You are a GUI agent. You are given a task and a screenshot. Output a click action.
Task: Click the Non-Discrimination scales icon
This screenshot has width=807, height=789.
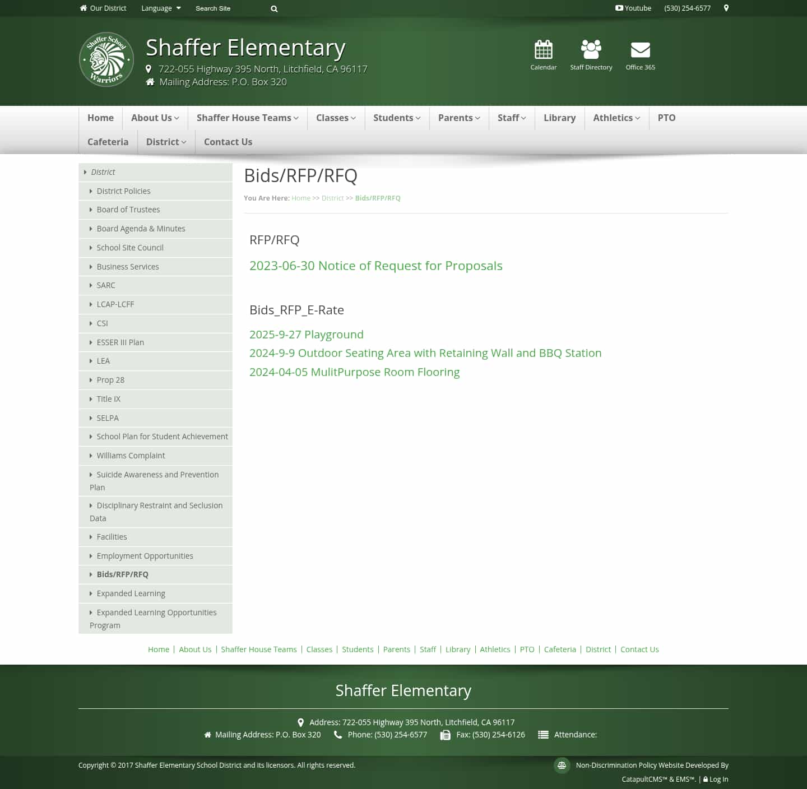coord(562,765)
